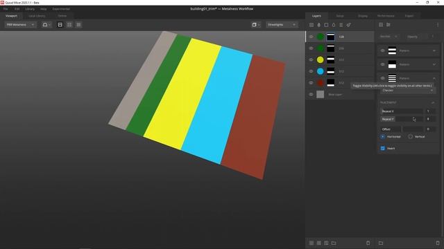Open the Help menu

(43, 9)
